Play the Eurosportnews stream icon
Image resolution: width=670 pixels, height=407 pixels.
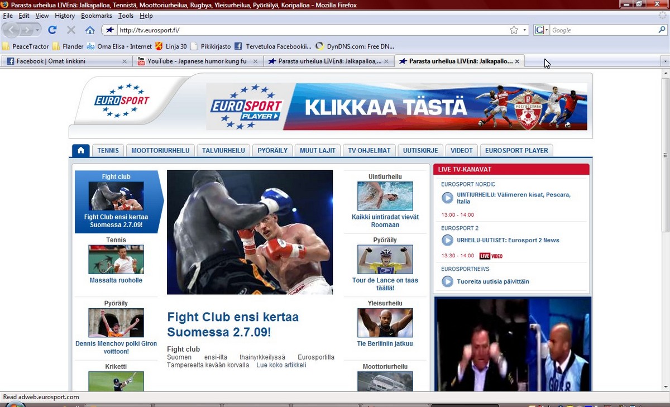point(447,281)
